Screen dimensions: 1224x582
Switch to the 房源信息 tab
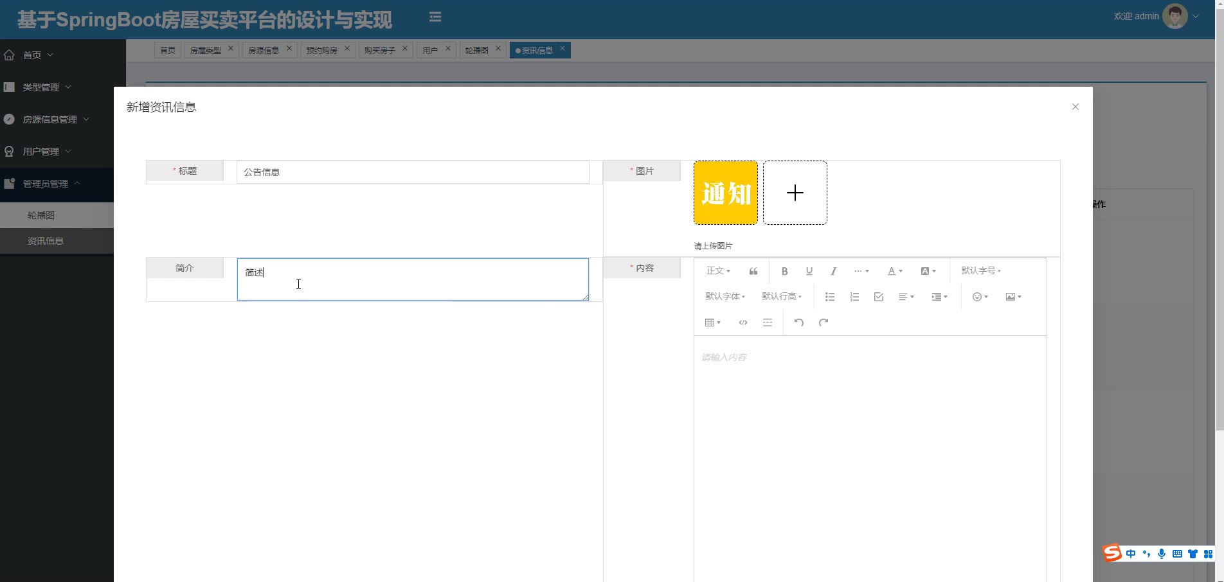pyautogui.click(x=264, y=50)
